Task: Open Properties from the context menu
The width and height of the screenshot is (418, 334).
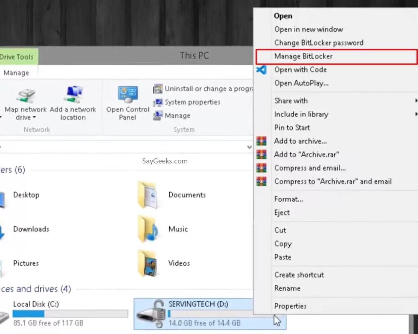Action: (x=290, y=306)
